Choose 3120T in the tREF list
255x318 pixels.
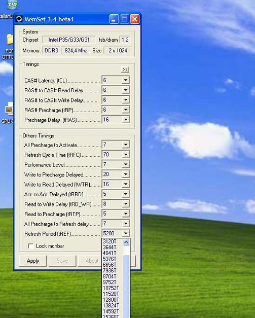point(113,241)
